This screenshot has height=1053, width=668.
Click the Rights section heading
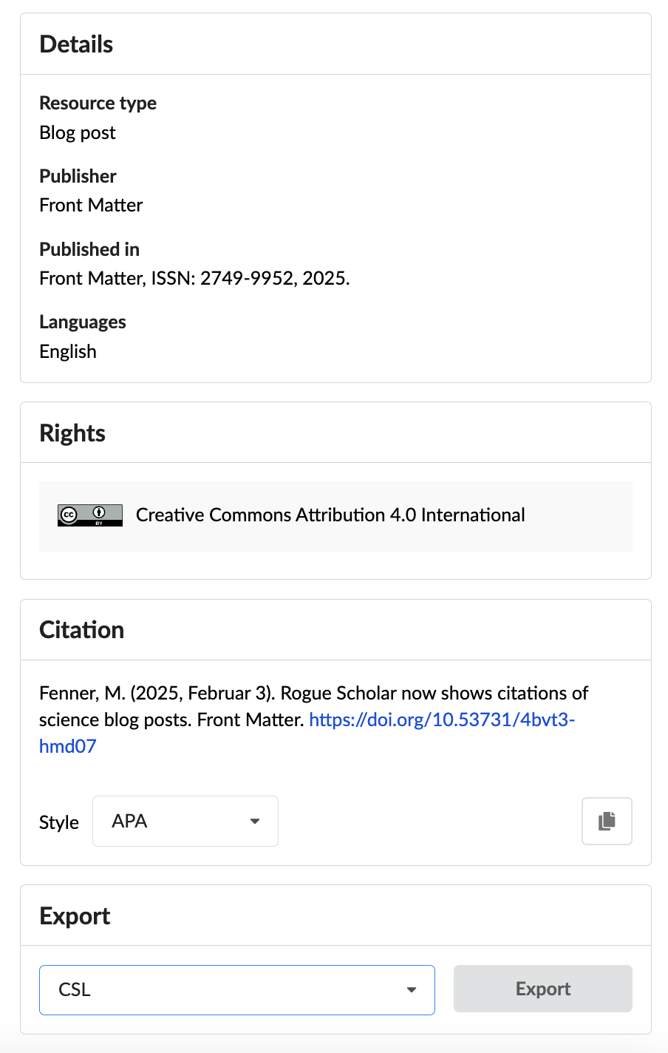(72, 433)
